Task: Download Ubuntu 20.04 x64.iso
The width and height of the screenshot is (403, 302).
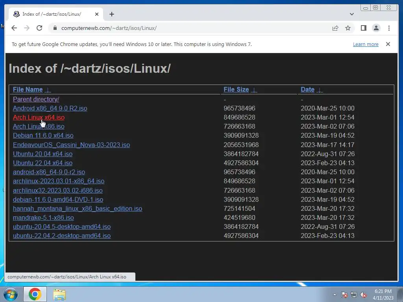Action: (x=43, y=154)
